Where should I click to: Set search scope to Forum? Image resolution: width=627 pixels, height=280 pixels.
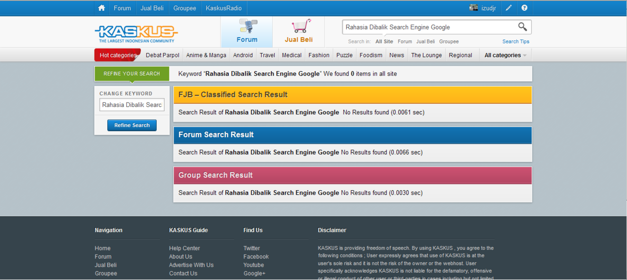(x=405, y=42)
